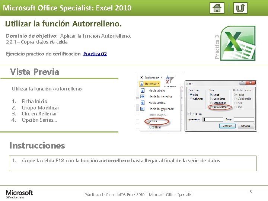The height and width of the screenshot is (201, 268).
Task: Click the fill-down arrow icon beside Hacia abajo
Action: coord(142,90)
